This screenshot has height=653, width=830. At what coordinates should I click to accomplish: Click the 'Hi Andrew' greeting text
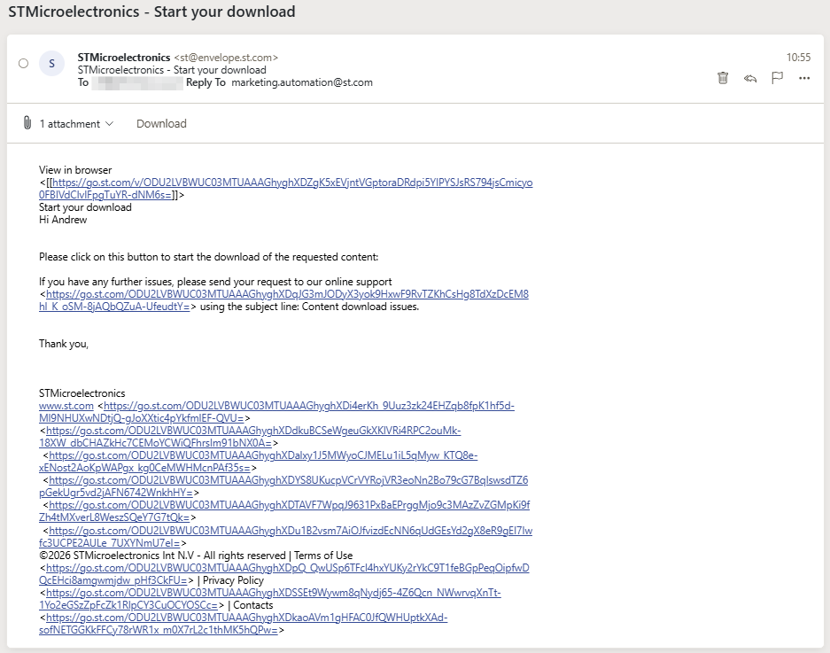coord(63,219)
